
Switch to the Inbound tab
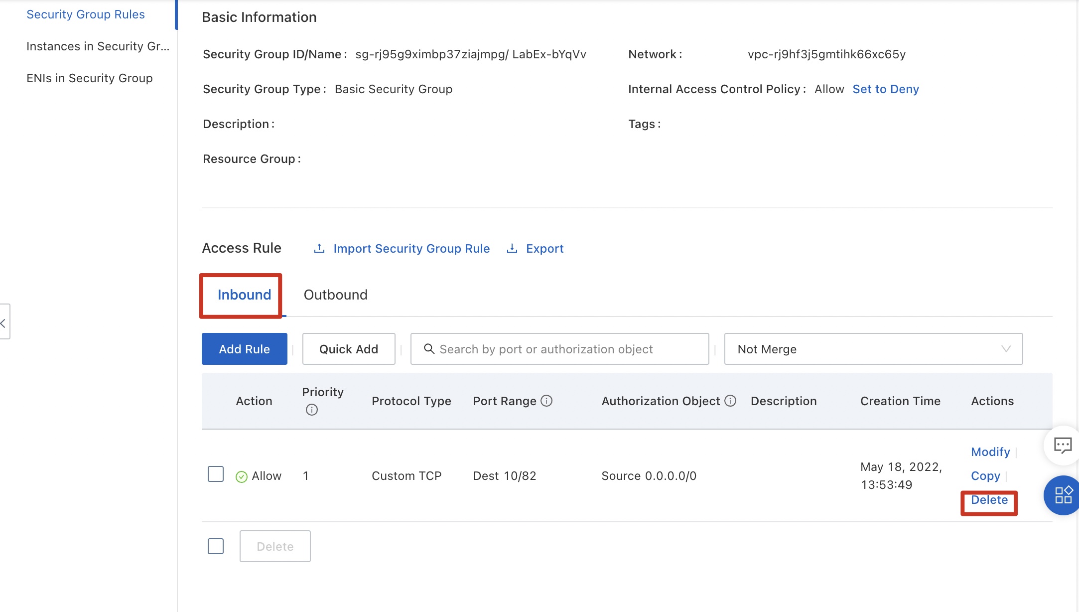[x=244, y=295]
